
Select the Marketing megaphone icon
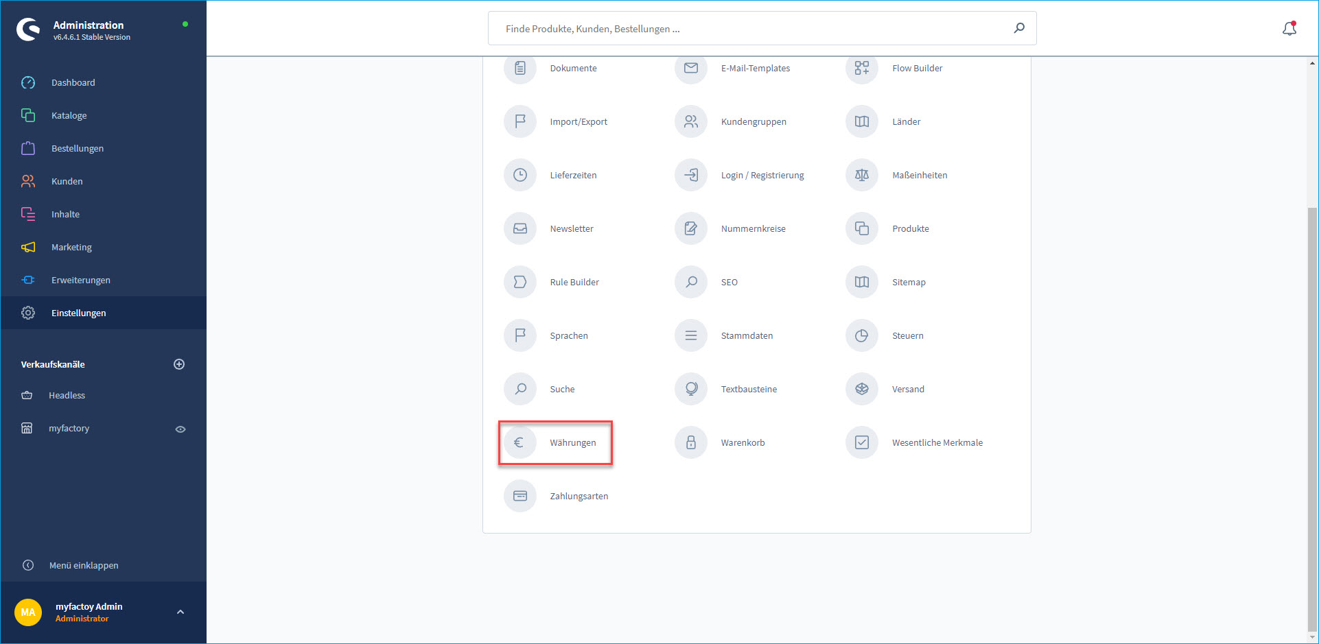(28, 247)
